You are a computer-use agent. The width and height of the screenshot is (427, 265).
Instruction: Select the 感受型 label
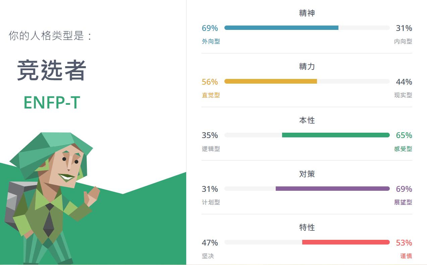(403, 149)
